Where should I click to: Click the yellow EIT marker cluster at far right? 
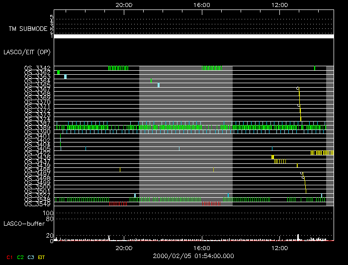[x=322, y=153]
